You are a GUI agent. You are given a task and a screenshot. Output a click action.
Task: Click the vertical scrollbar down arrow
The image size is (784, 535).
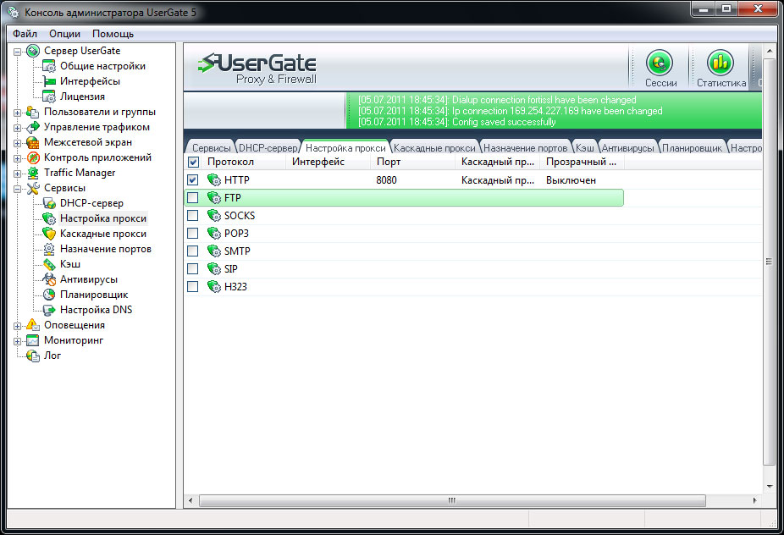(769, 486)
